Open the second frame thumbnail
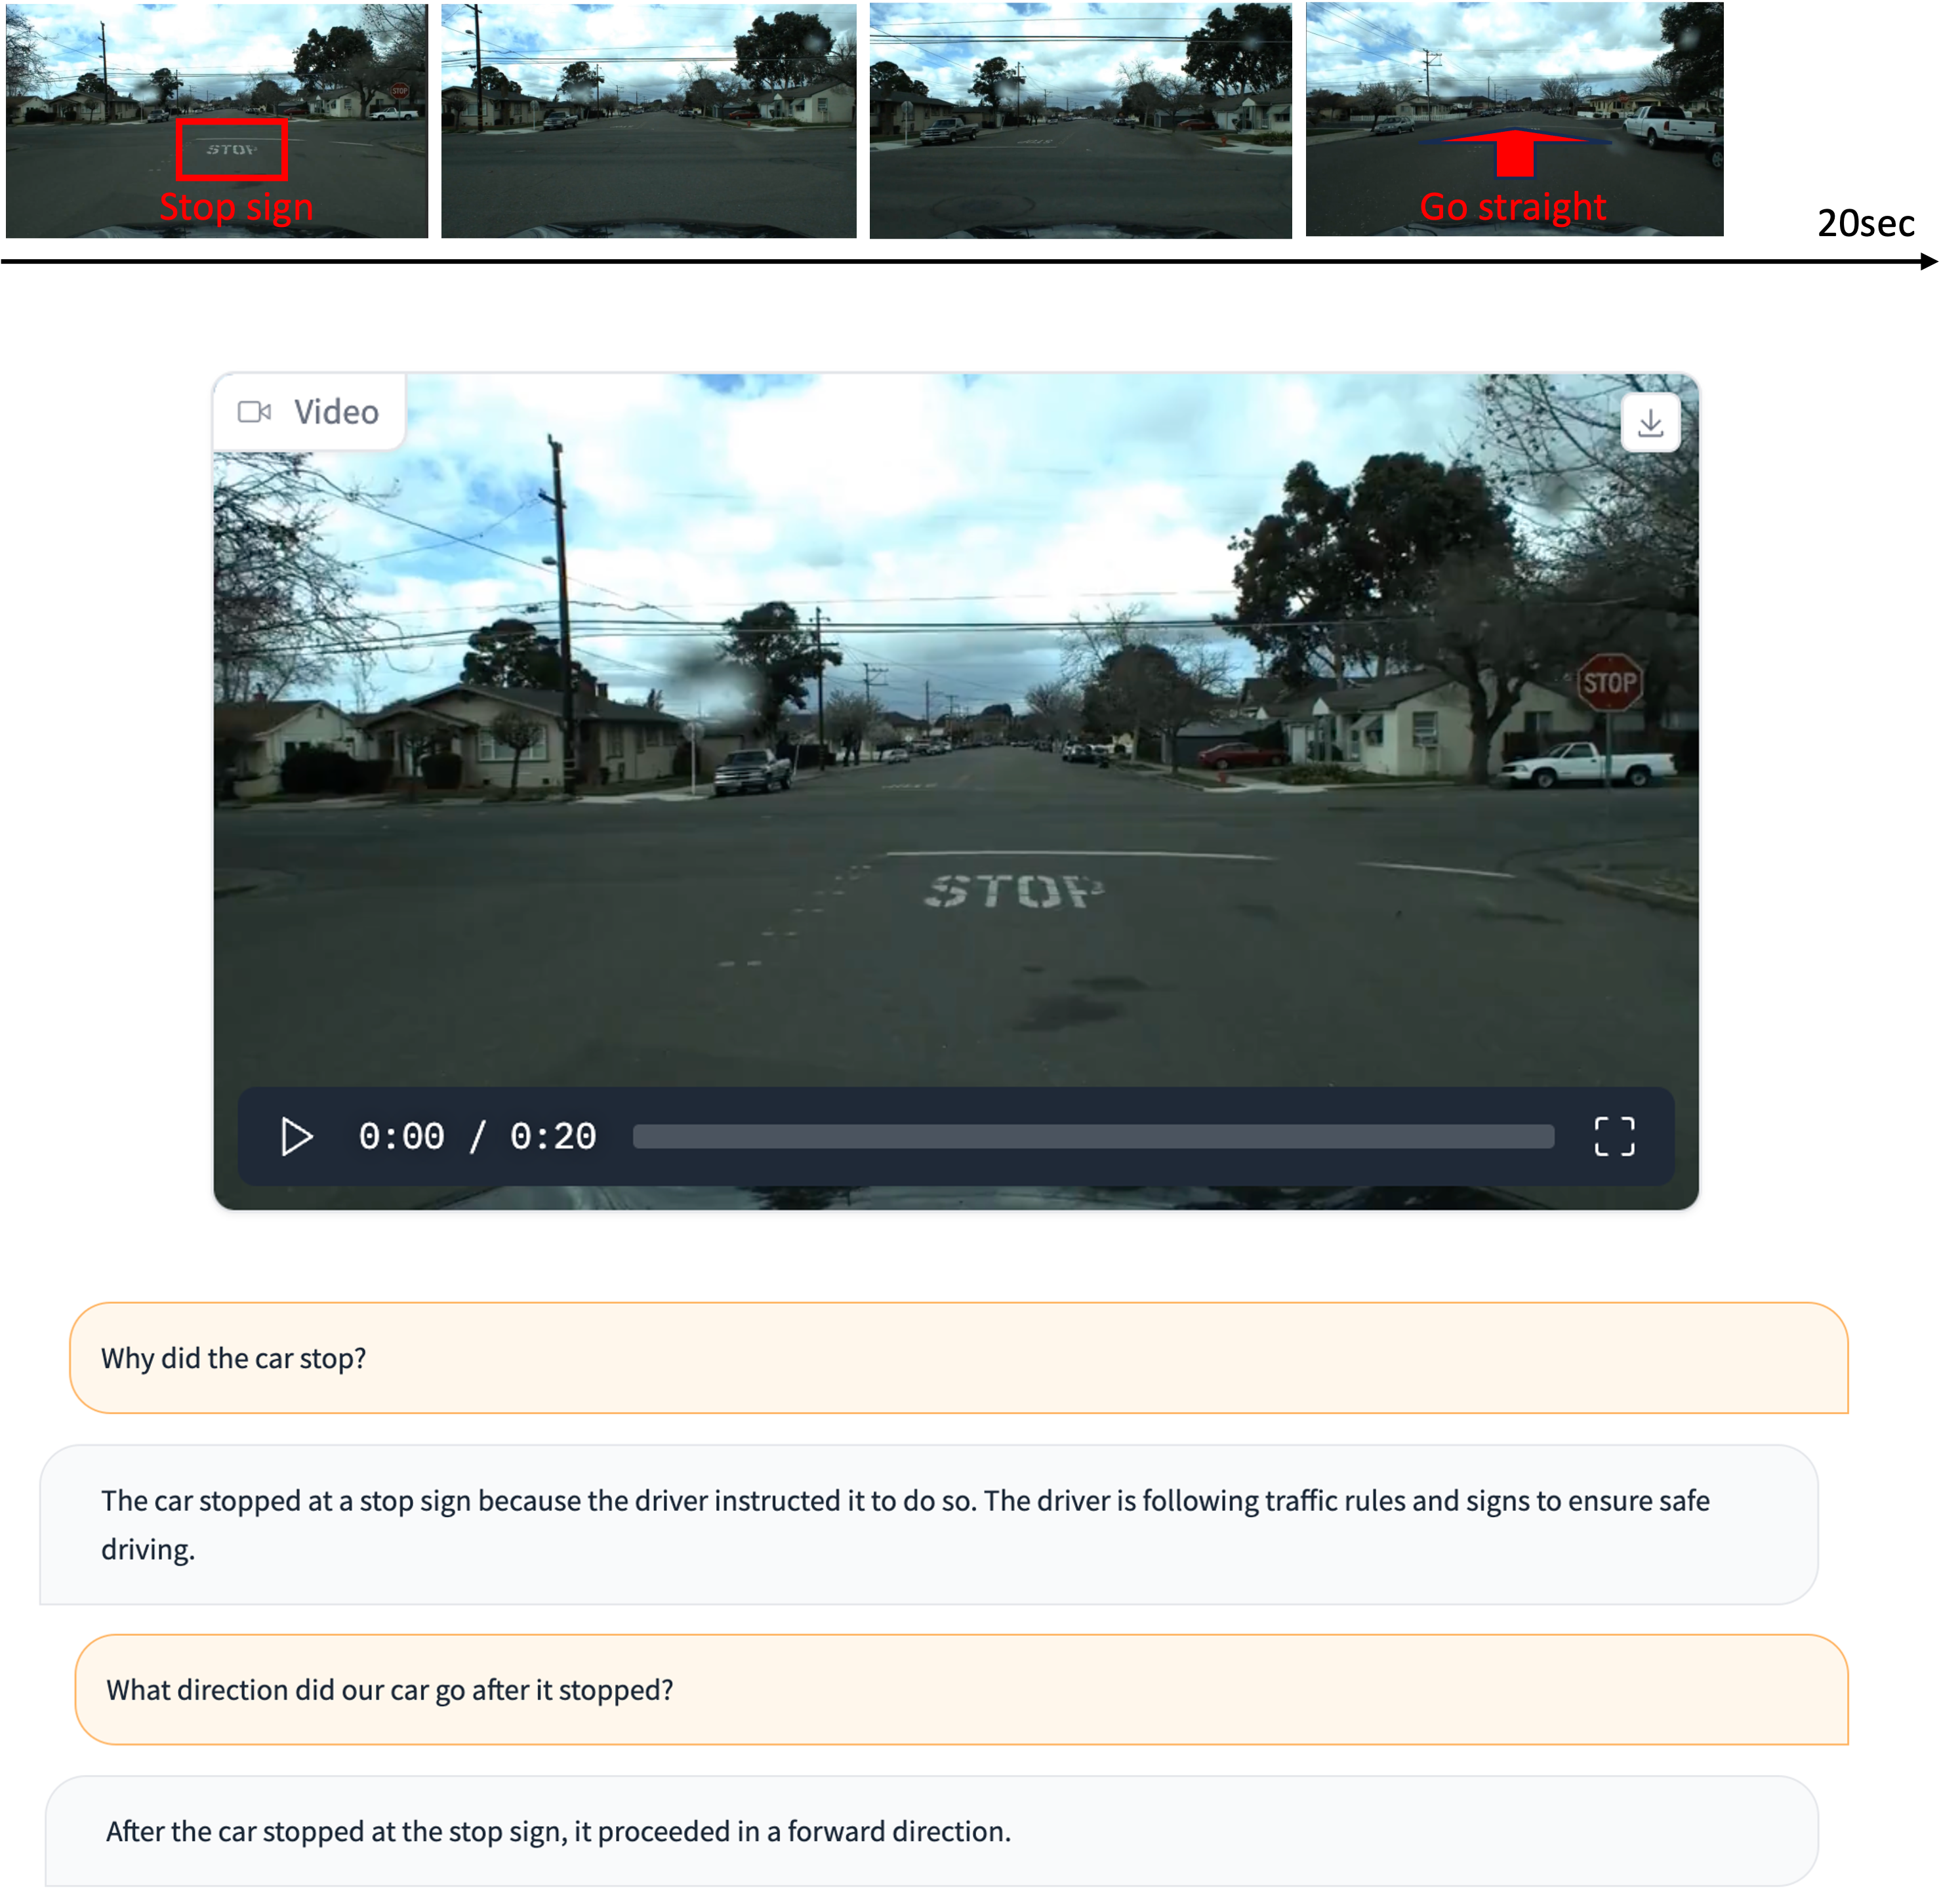The height and width of the screenshot is (1897, 1960). coord(649,121)
